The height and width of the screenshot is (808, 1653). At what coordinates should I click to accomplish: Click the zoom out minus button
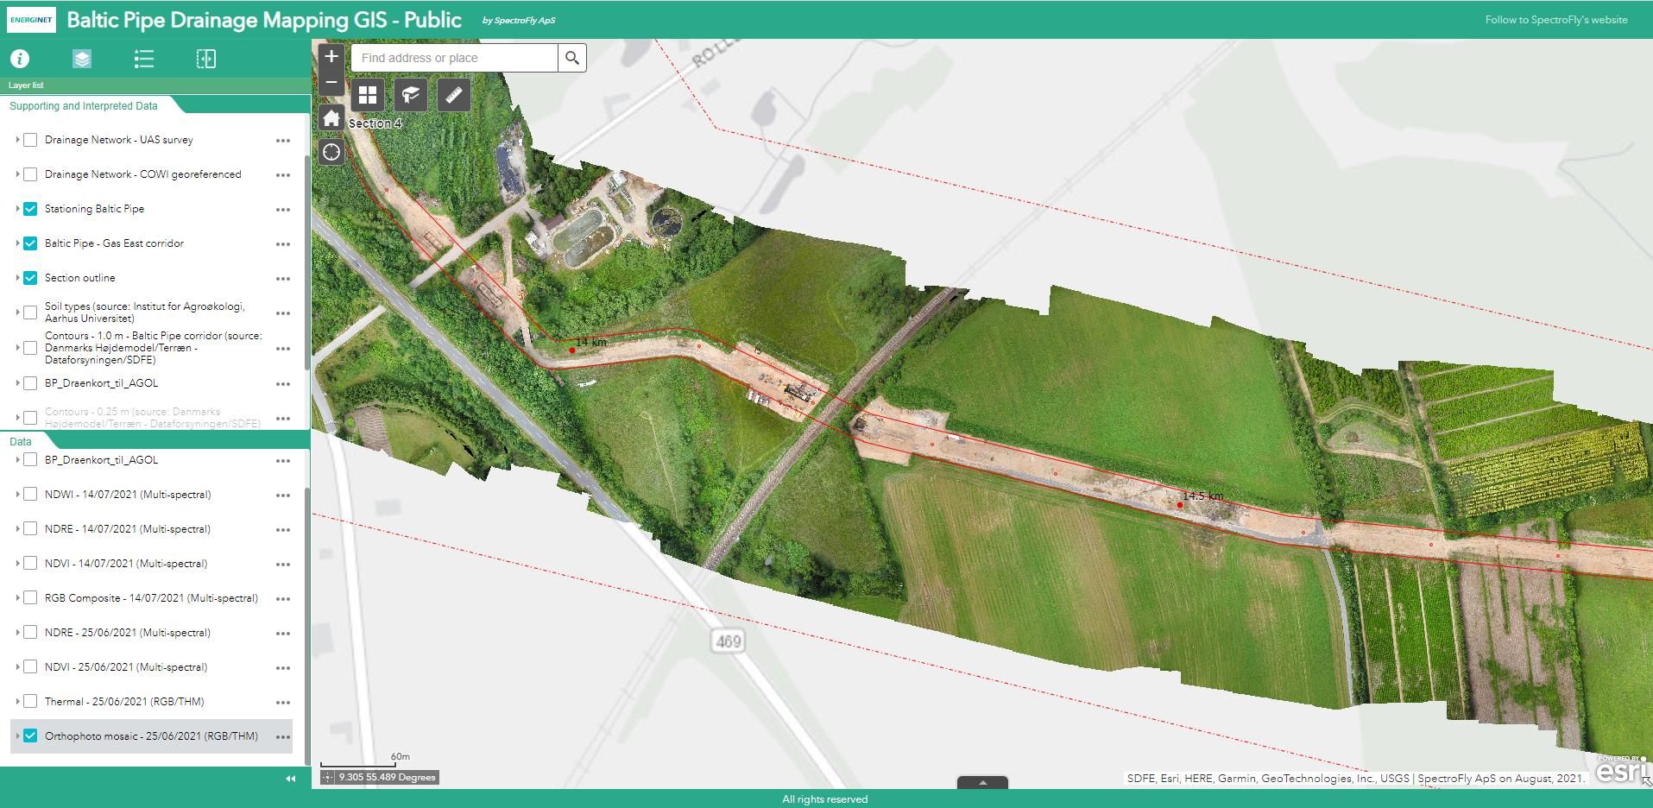point(331,83)
